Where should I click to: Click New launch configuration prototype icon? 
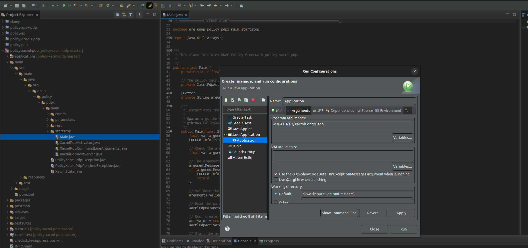click(233, 100)
